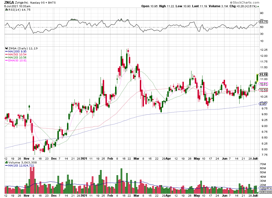
Task: Click the 3063308 tag on volume axis
Action: tap(265, 192)
